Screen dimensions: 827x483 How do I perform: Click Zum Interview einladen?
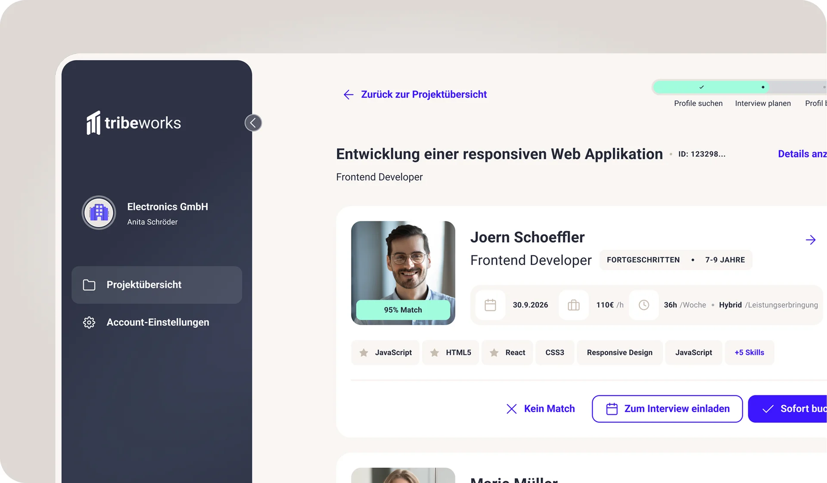tap(667, 409)
